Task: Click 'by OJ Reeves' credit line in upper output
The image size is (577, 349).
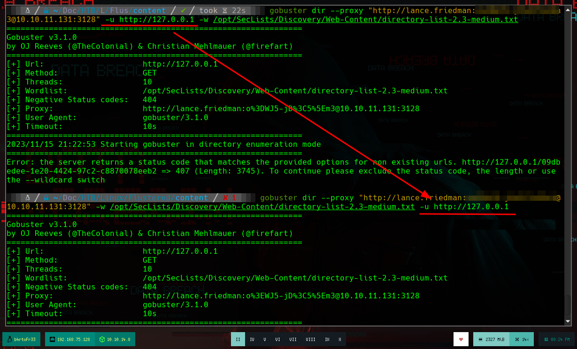Action: [150, 46]
